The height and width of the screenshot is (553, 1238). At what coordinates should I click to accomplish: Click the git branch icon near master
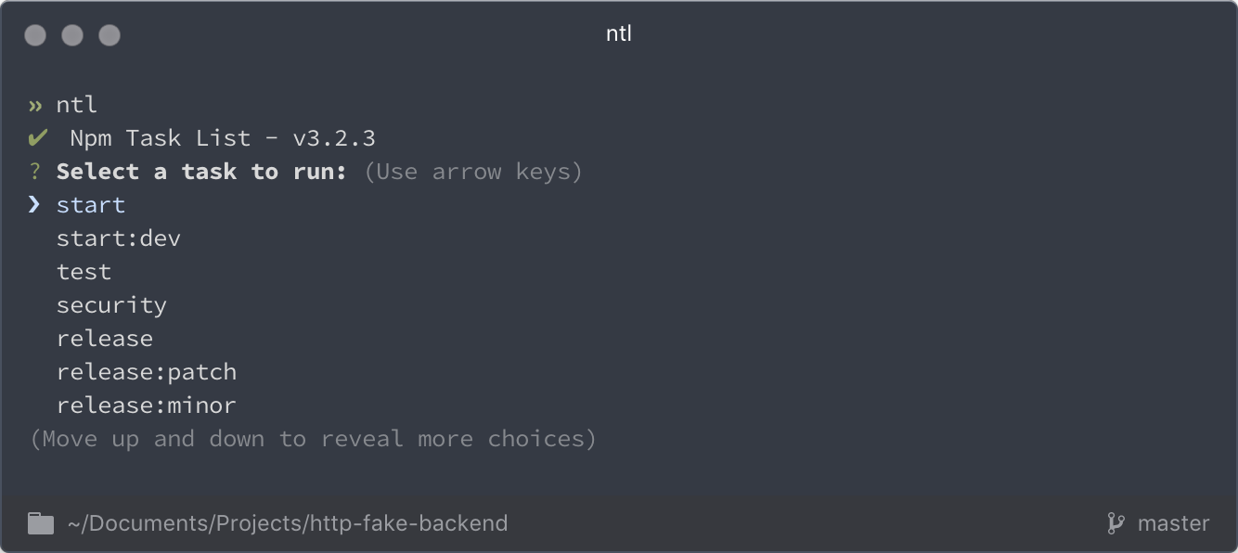1114,522
